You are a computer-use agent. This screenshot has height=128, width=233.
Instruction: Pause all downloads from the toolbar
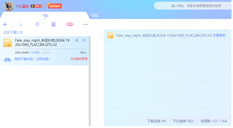pyautogui.click(x=37, y=24)
